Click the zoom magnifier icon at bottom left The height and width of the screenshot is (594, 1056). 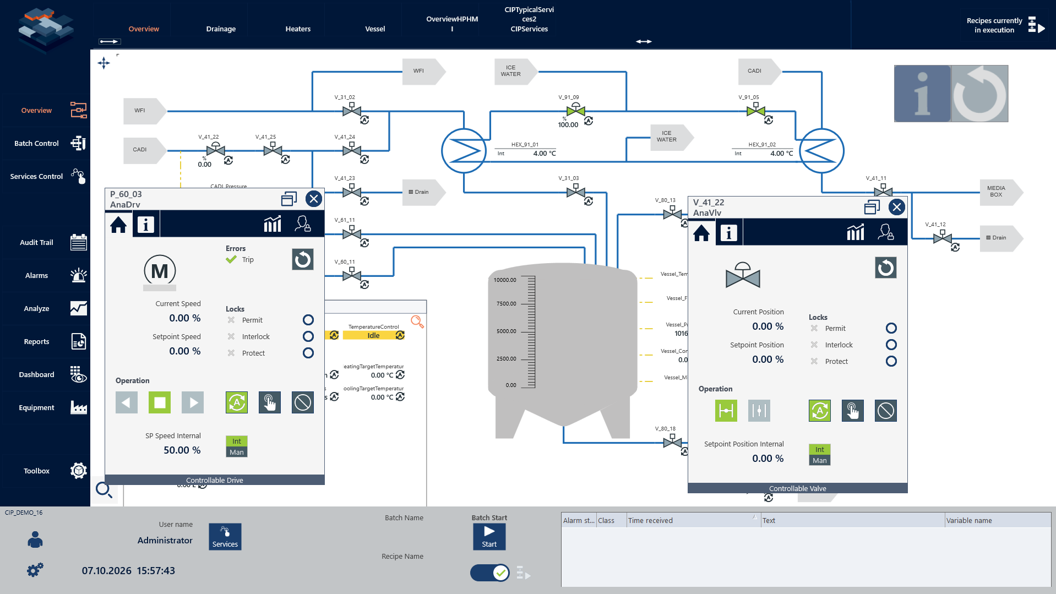pyautogui.click(x=104, y=489)
